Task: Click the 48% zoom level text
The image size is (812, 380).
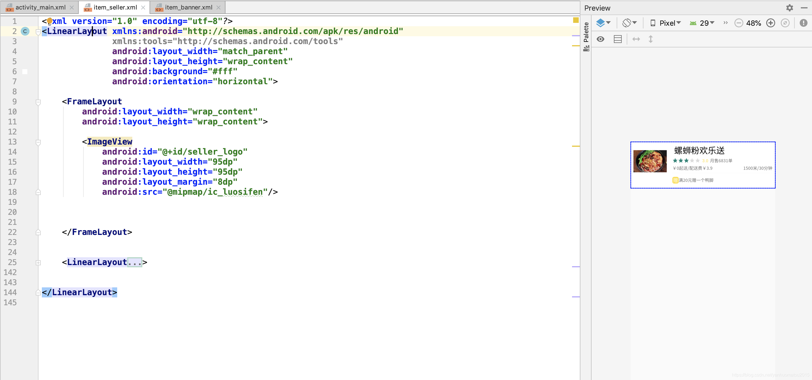Action: (754, 23)
